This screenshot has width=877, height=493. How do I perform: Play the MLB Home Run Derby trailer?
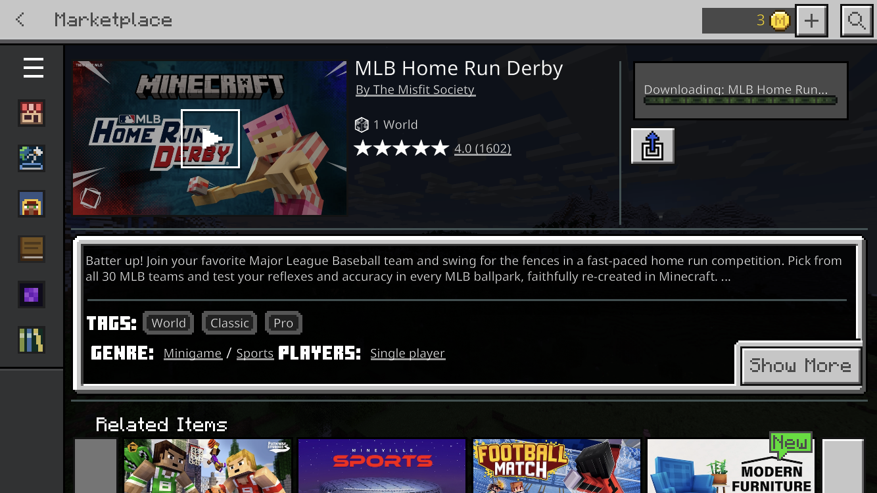(210, 139)
